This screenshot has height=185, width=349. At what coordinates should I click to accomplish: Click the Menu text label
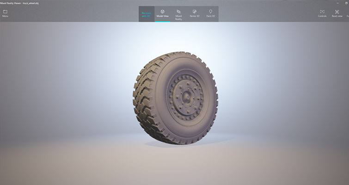(5, 16)
